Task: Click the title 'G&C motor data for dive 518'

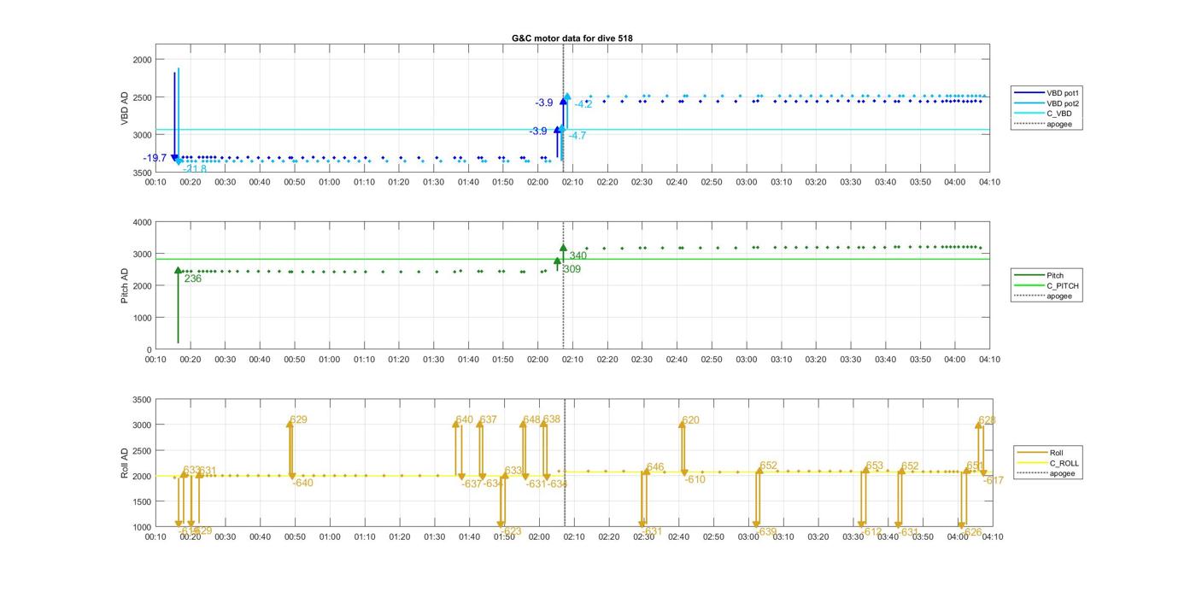Action: click(x=572, y=38)
